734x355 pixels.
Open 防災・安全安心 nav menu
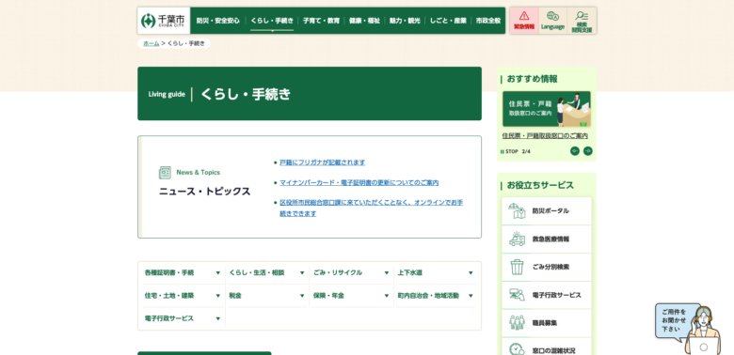pyautogui.click(x=218, y=21)
